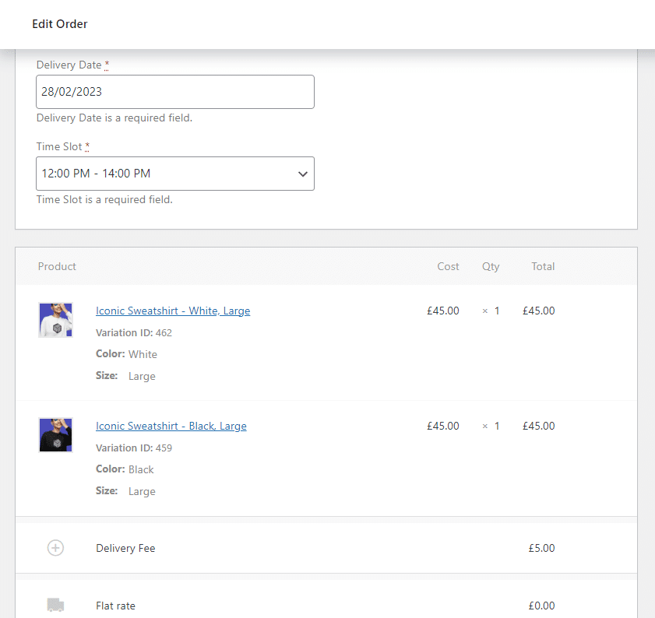Click the Delivery Fee plus circle icon
The width and height of the screenshot is (655, 618).
click(55, 548)
